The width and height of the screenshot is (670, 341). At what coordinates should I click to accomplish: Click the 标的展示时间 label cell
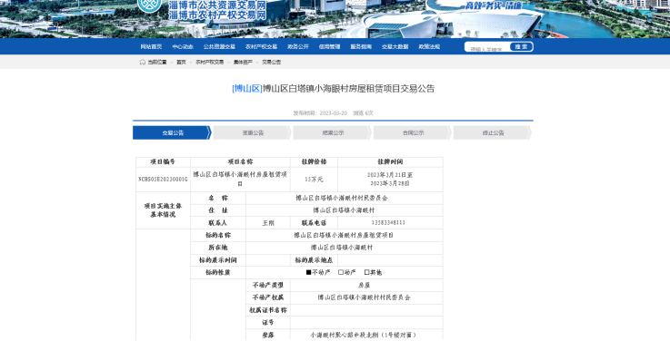(x=218, y=260)
